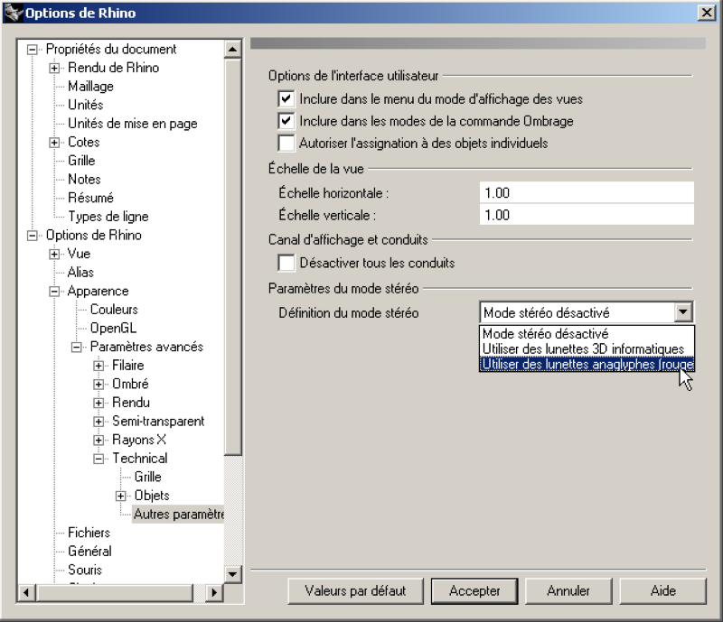Open the 'Notes' tree item

click(x=84, y=179)
